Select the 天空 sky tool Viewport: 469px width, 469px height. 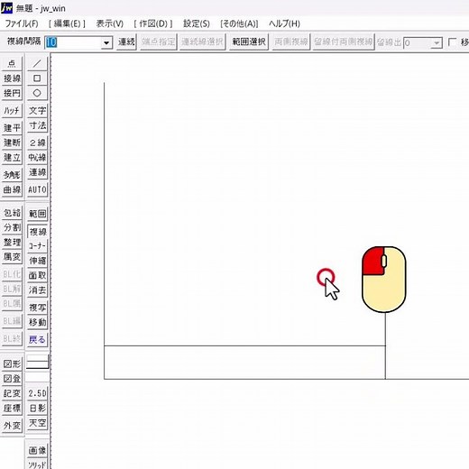(37, 423)
